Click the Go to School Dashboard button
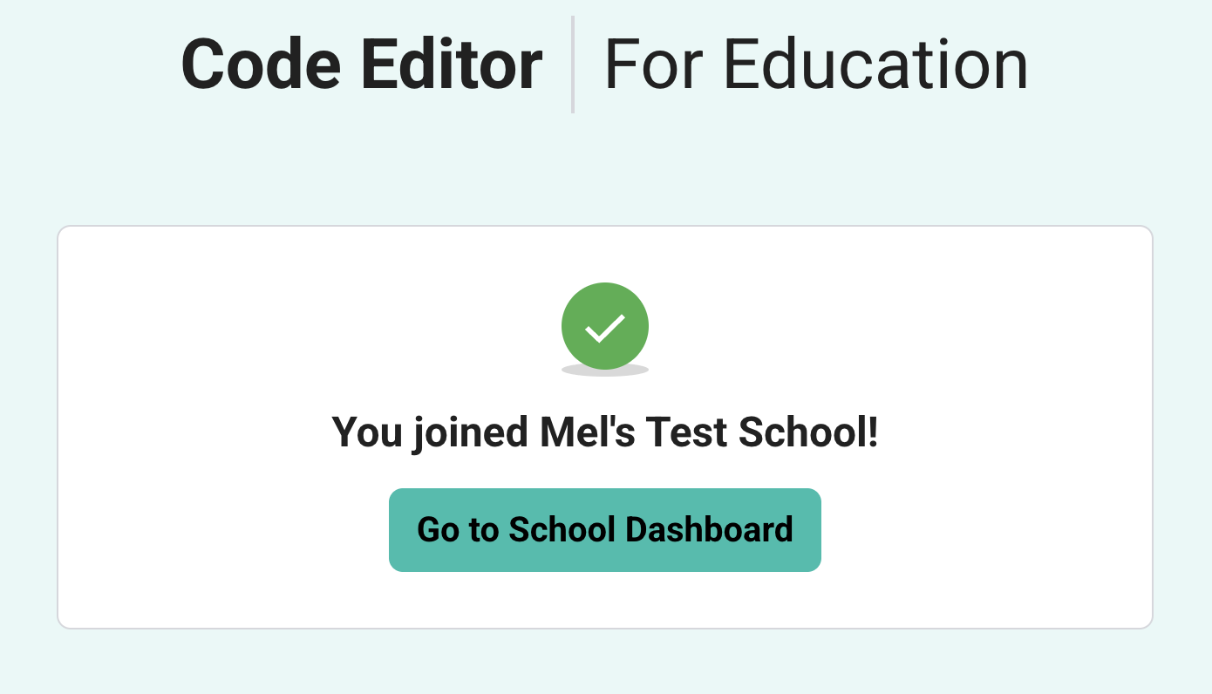This screenshot has width=1212, height=694. point(604,530)
